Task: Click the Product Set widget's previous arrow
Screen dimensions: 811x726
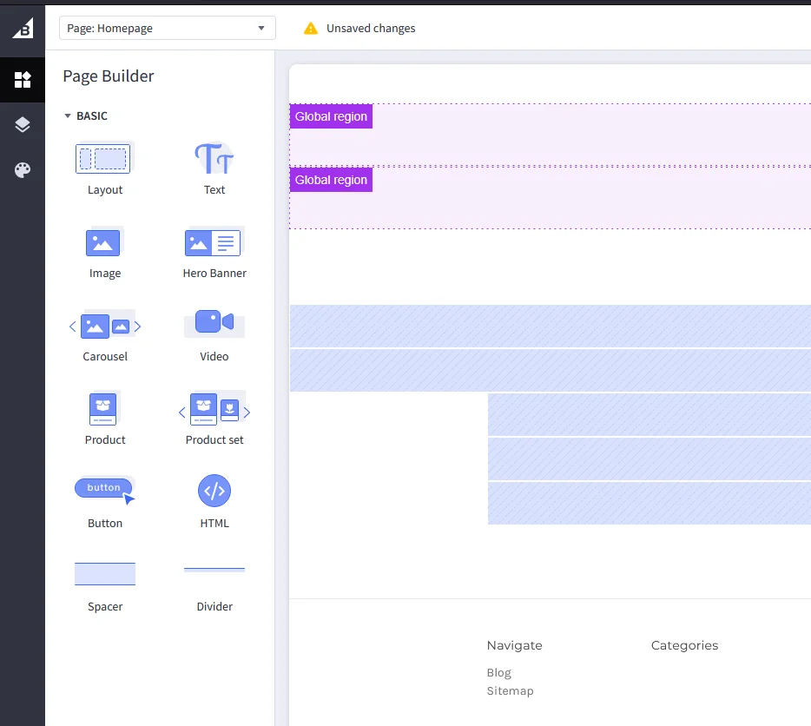Action: [181, 412]
